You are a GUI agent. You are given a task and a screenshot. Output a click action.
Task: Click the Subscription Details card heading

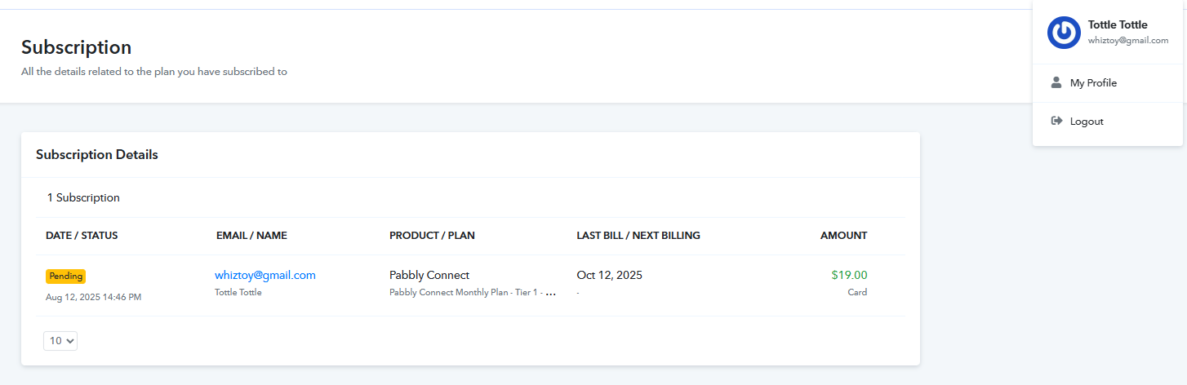[97, 154]
